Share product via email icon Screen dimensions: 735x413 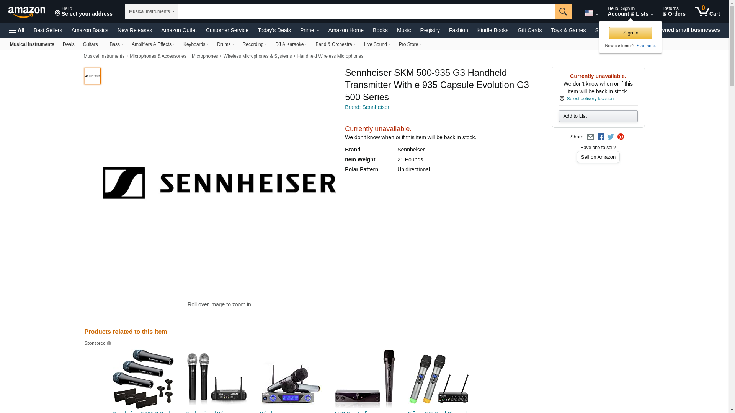click(590, 137)
